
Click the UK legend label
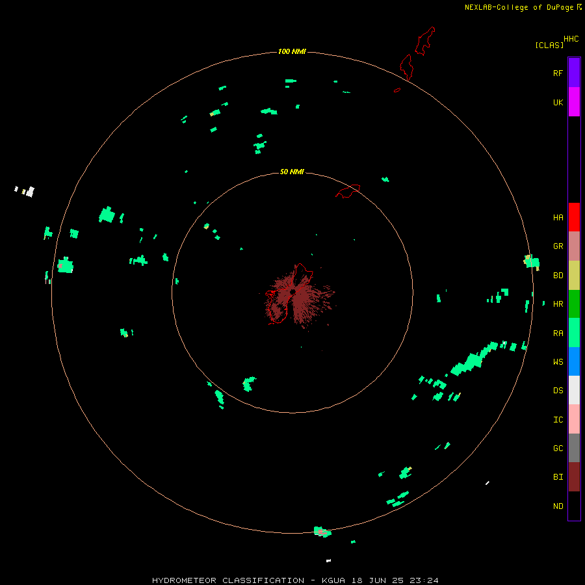[558, 102]
